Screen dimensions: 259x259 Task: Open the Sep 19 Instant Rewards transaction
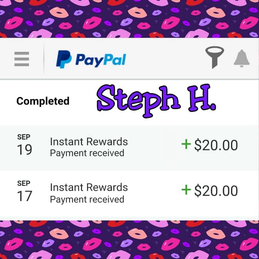[x=129, y=148]
